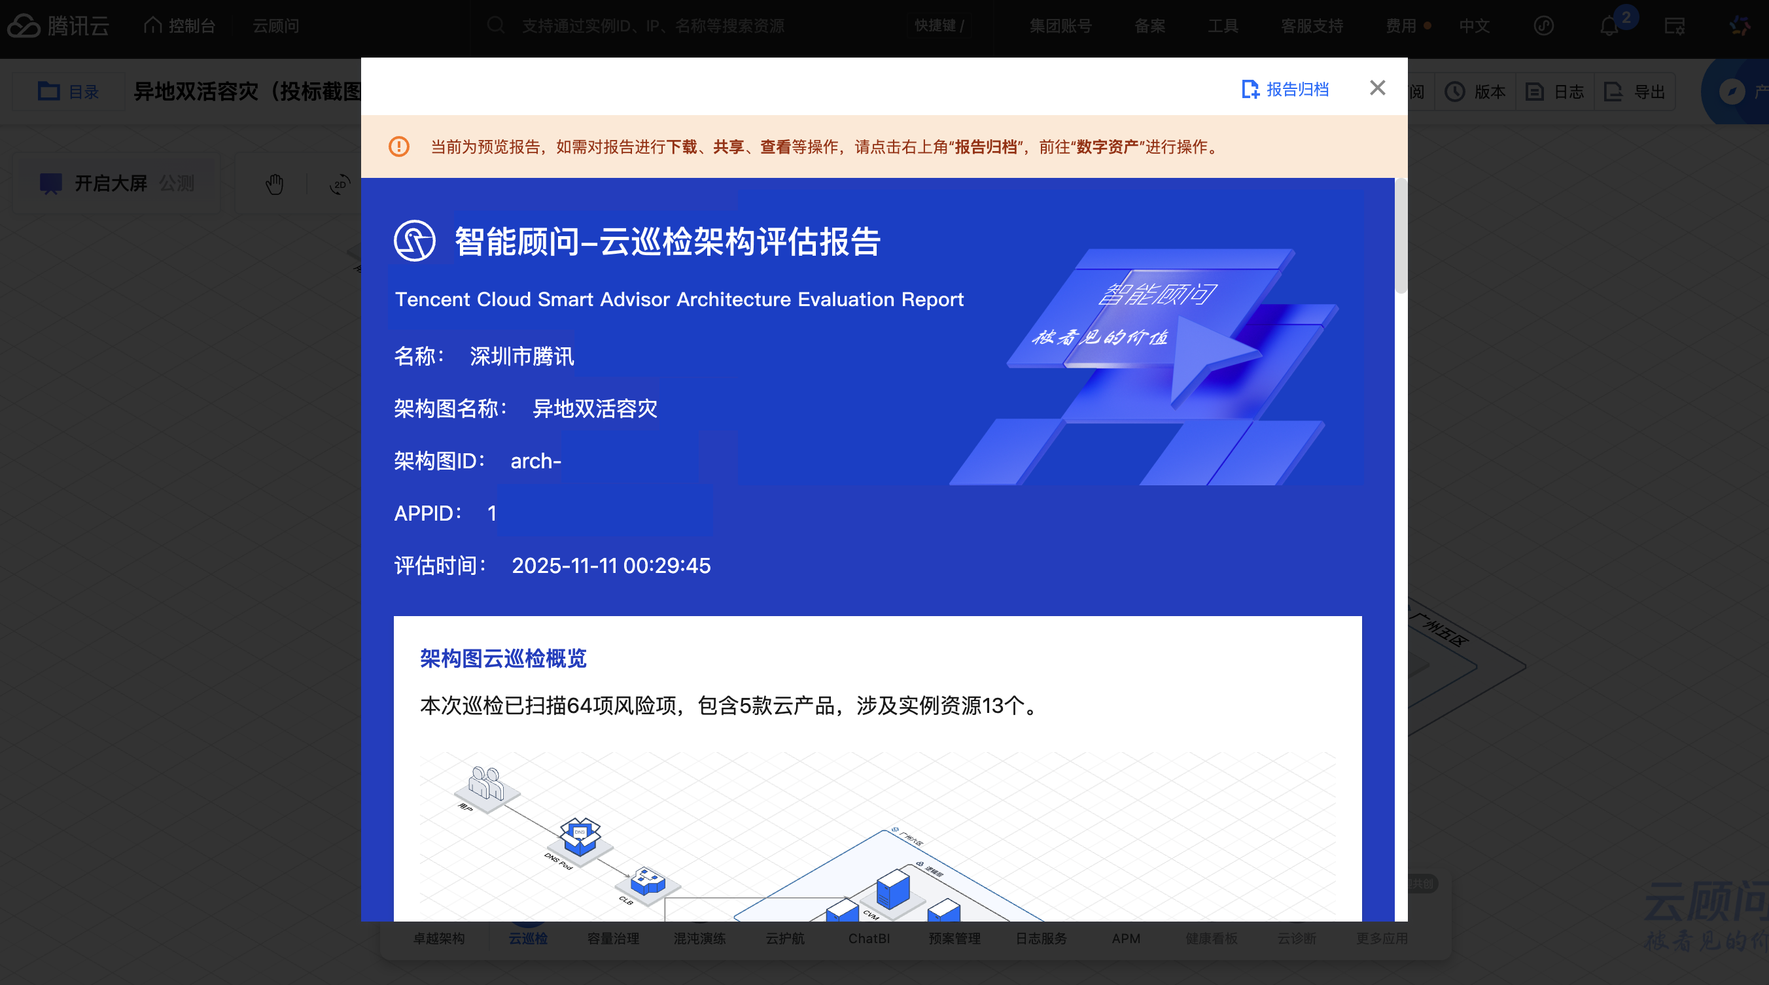Click the report dialog vertical scrollbar
Screen dimensions: 1769x985
click(1401, 237)
